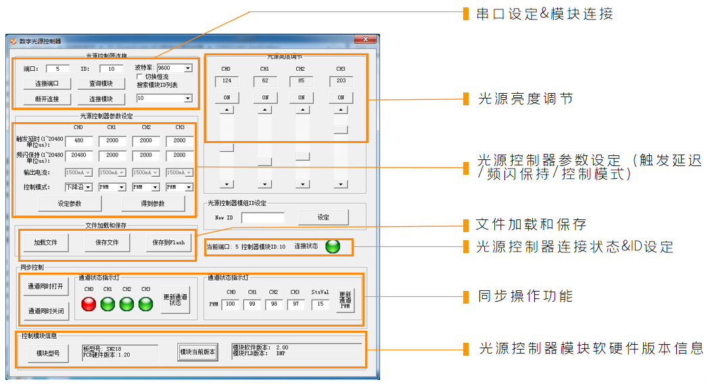Open the CH0 控制模式 dropdown
Image resolution: width=708 pixels, height=384 pixels.
pos(87,187)
